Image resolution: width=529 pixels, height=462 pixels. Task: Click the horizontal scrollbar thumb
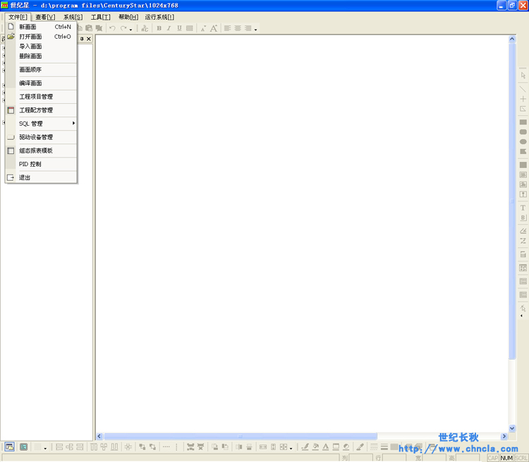pyautogui.click(x=241, y=437)
